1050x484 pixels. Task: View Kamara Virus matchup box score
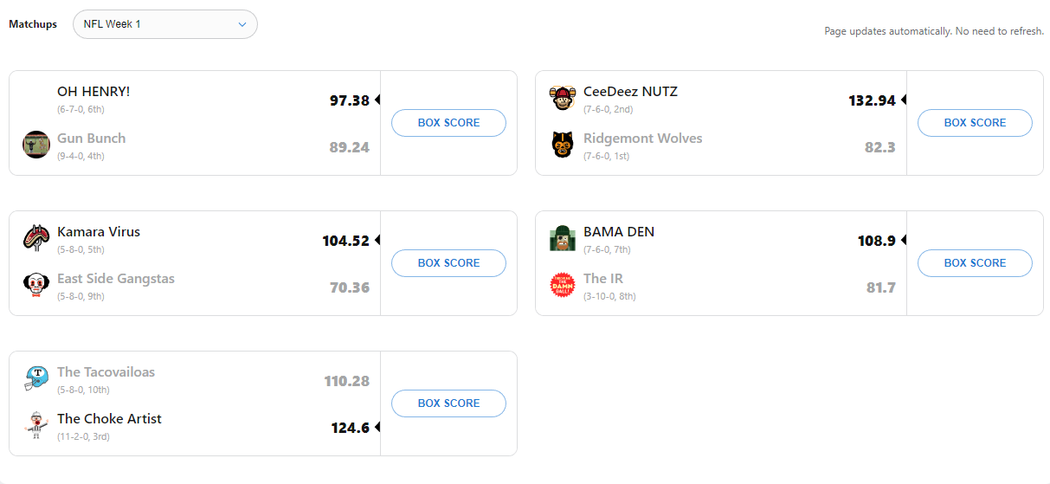pos(448,263)
